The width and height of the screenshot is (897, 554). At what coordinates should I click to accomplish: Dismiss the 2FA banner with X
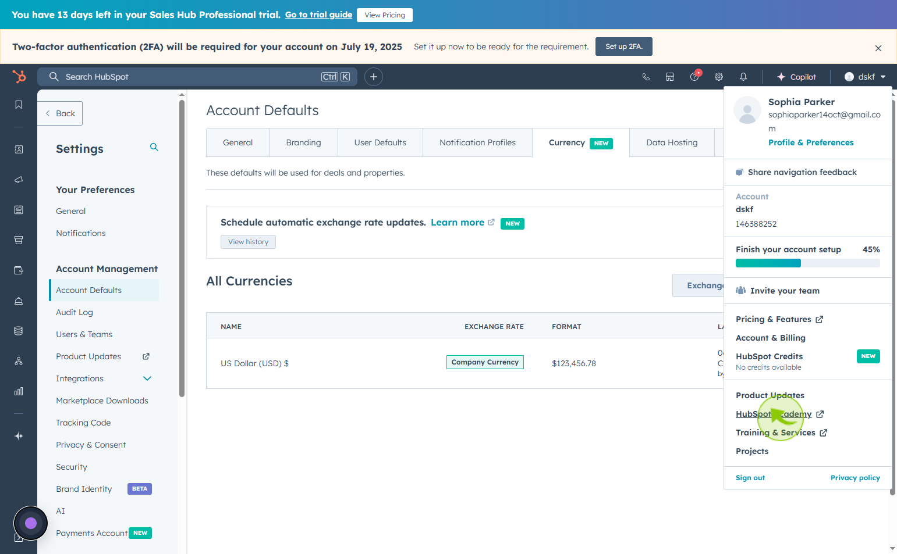[878, 48]
